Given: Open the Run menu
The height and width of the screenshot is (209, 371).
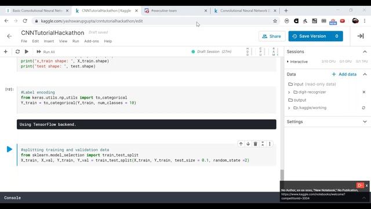Looking at the screenshot, I should 76,41.
